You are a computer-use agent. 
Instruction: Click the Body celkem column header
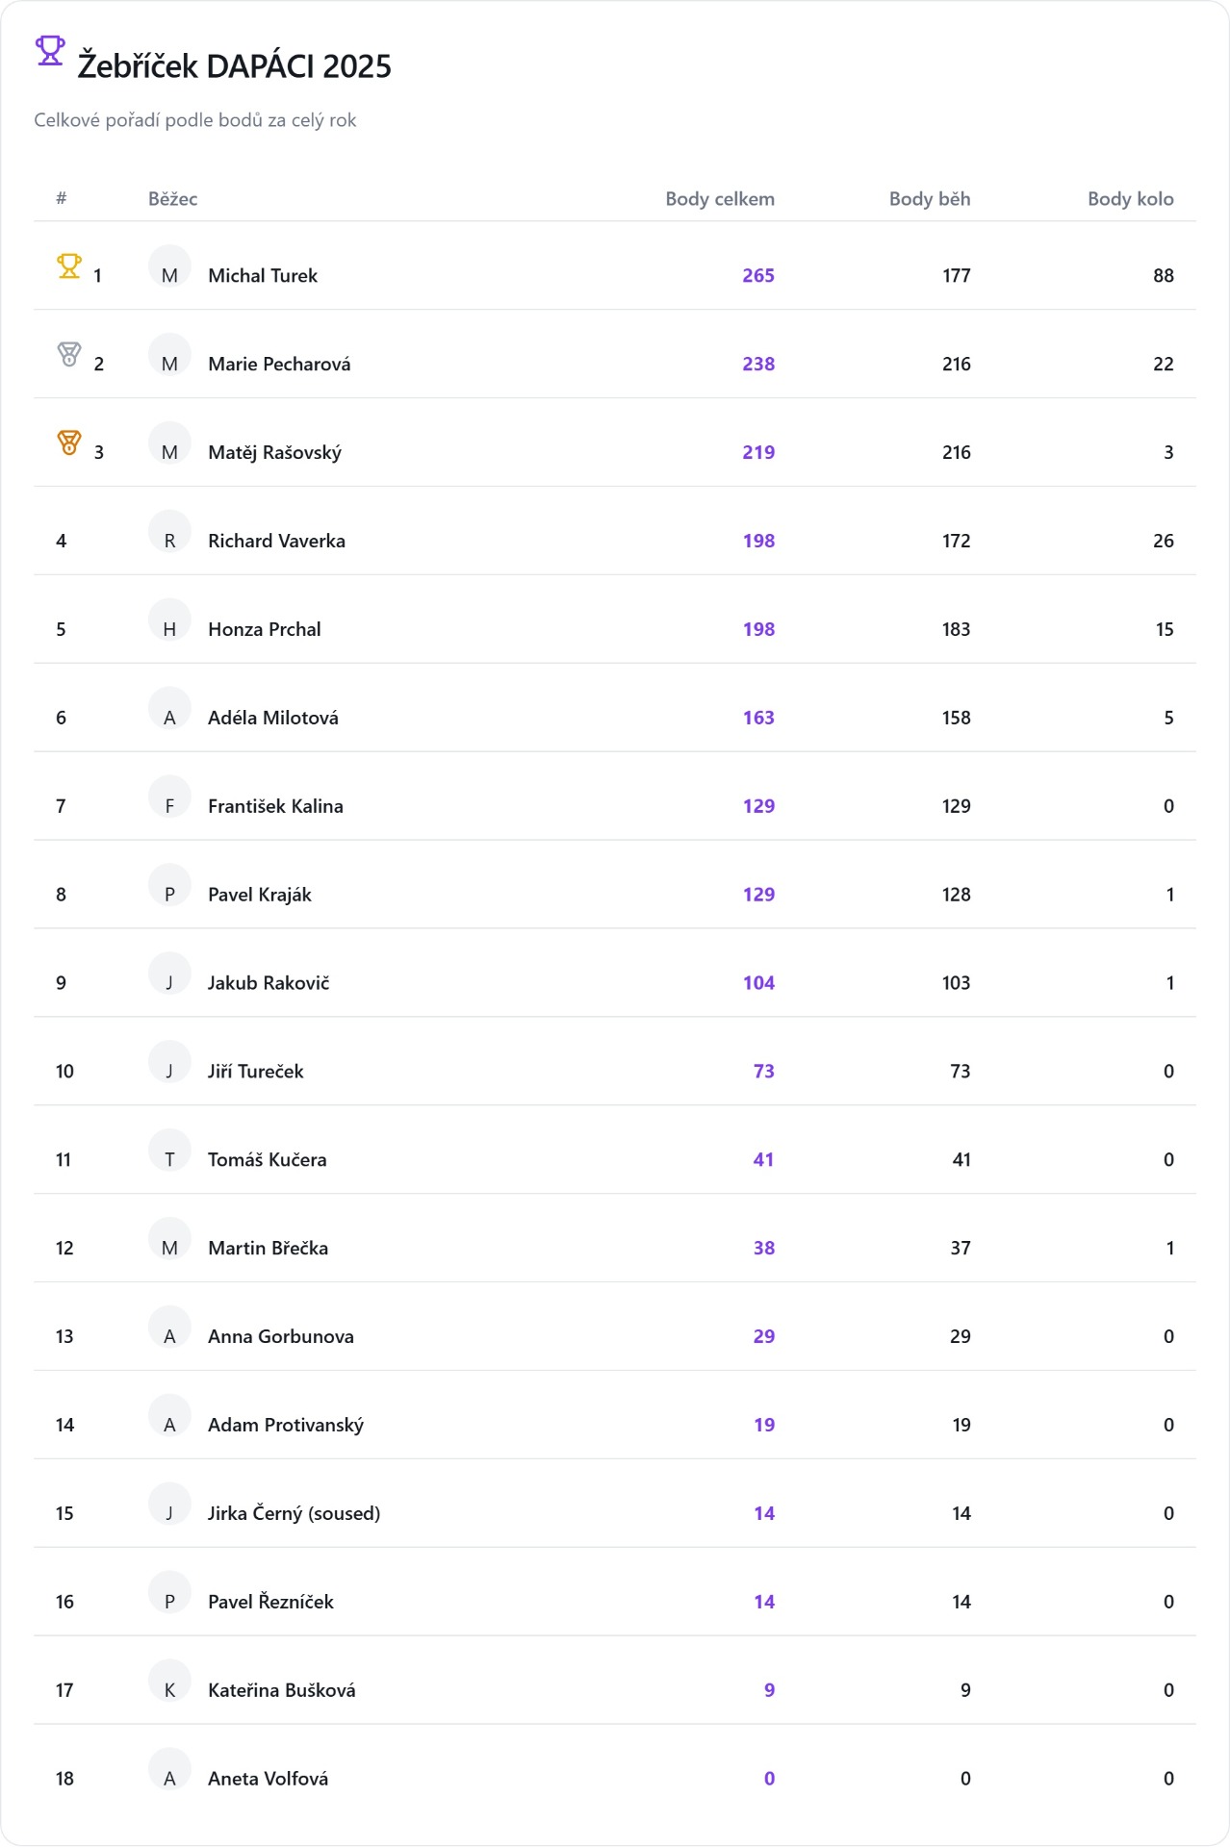(719, 199)
